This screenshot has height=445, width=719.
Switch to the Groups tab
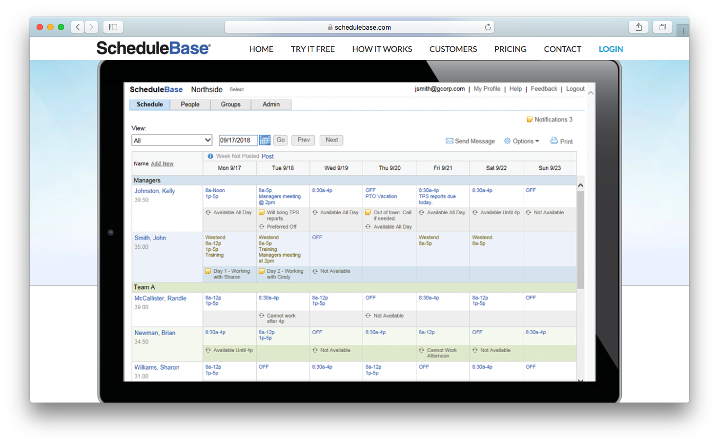coord(231,104)
